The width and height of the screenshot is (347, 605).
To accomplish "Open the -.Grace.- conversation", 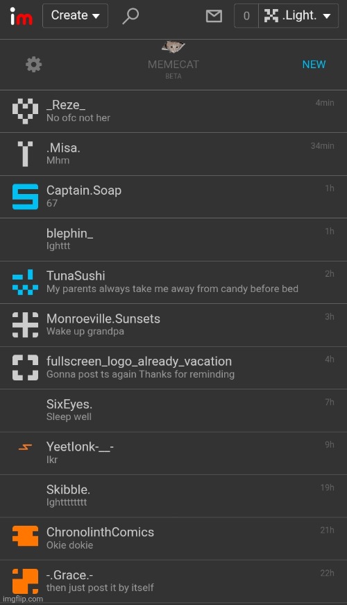I will coord(173,581).
